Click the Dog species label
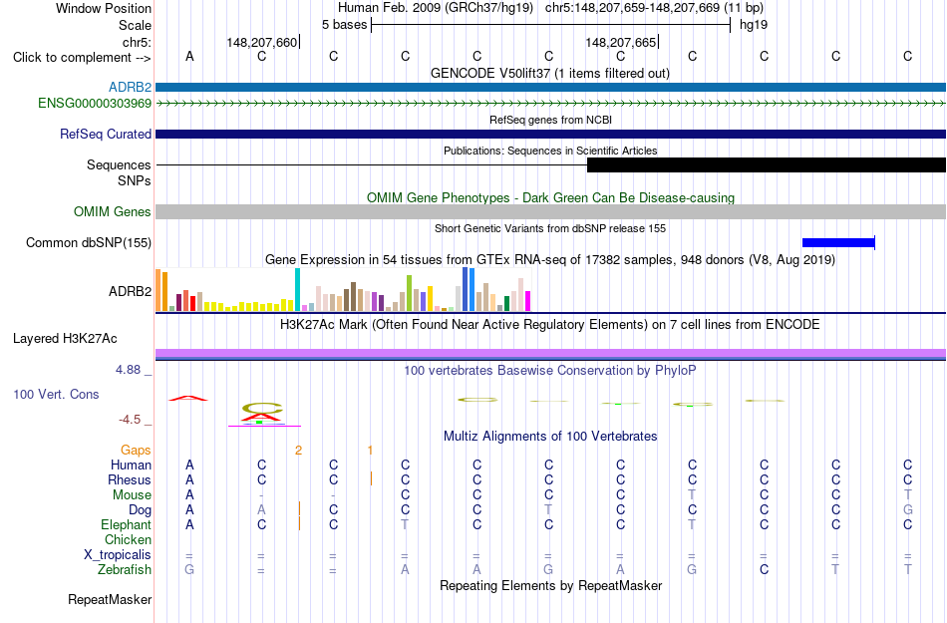947x623 pixels. [140, 510]
